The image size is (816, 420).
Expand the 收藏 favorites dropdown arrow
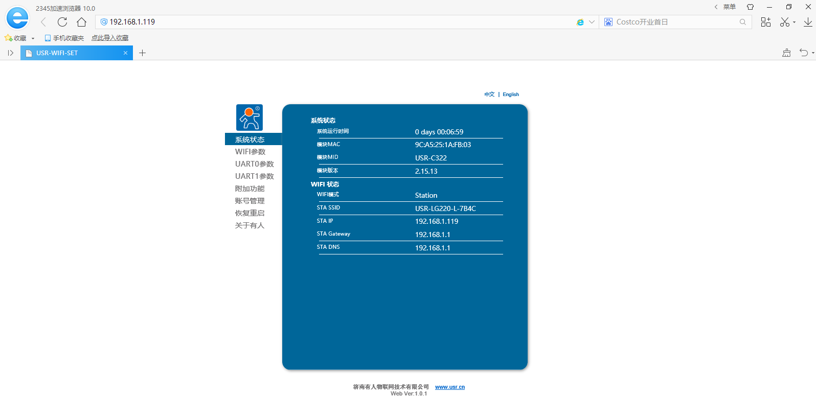point(33,38)
